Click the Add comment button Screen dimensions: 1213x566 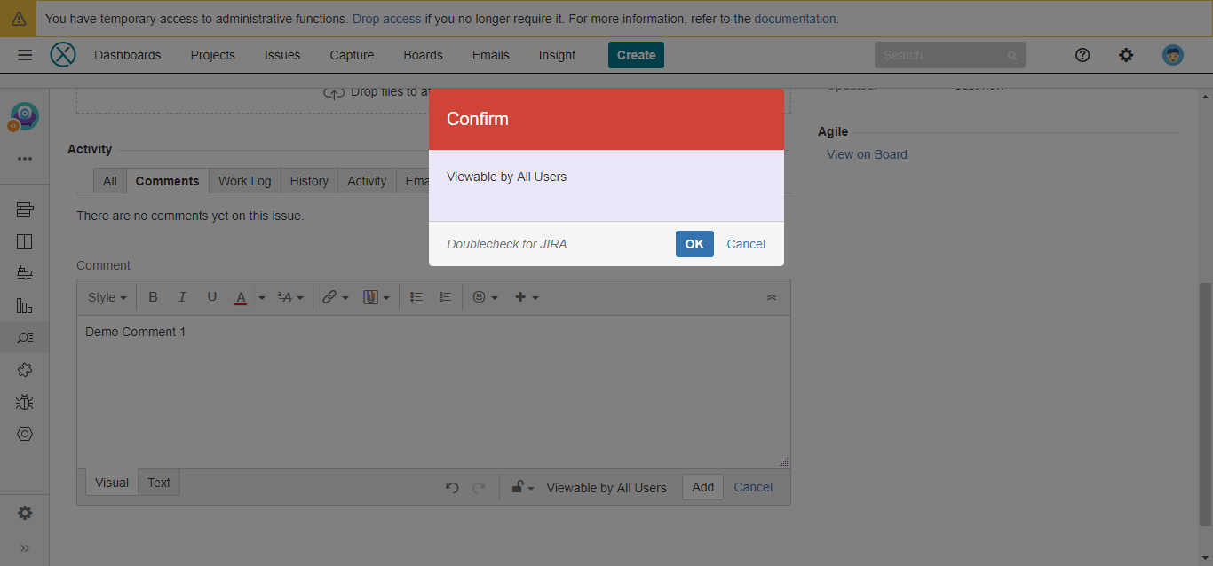coord(702,487)
